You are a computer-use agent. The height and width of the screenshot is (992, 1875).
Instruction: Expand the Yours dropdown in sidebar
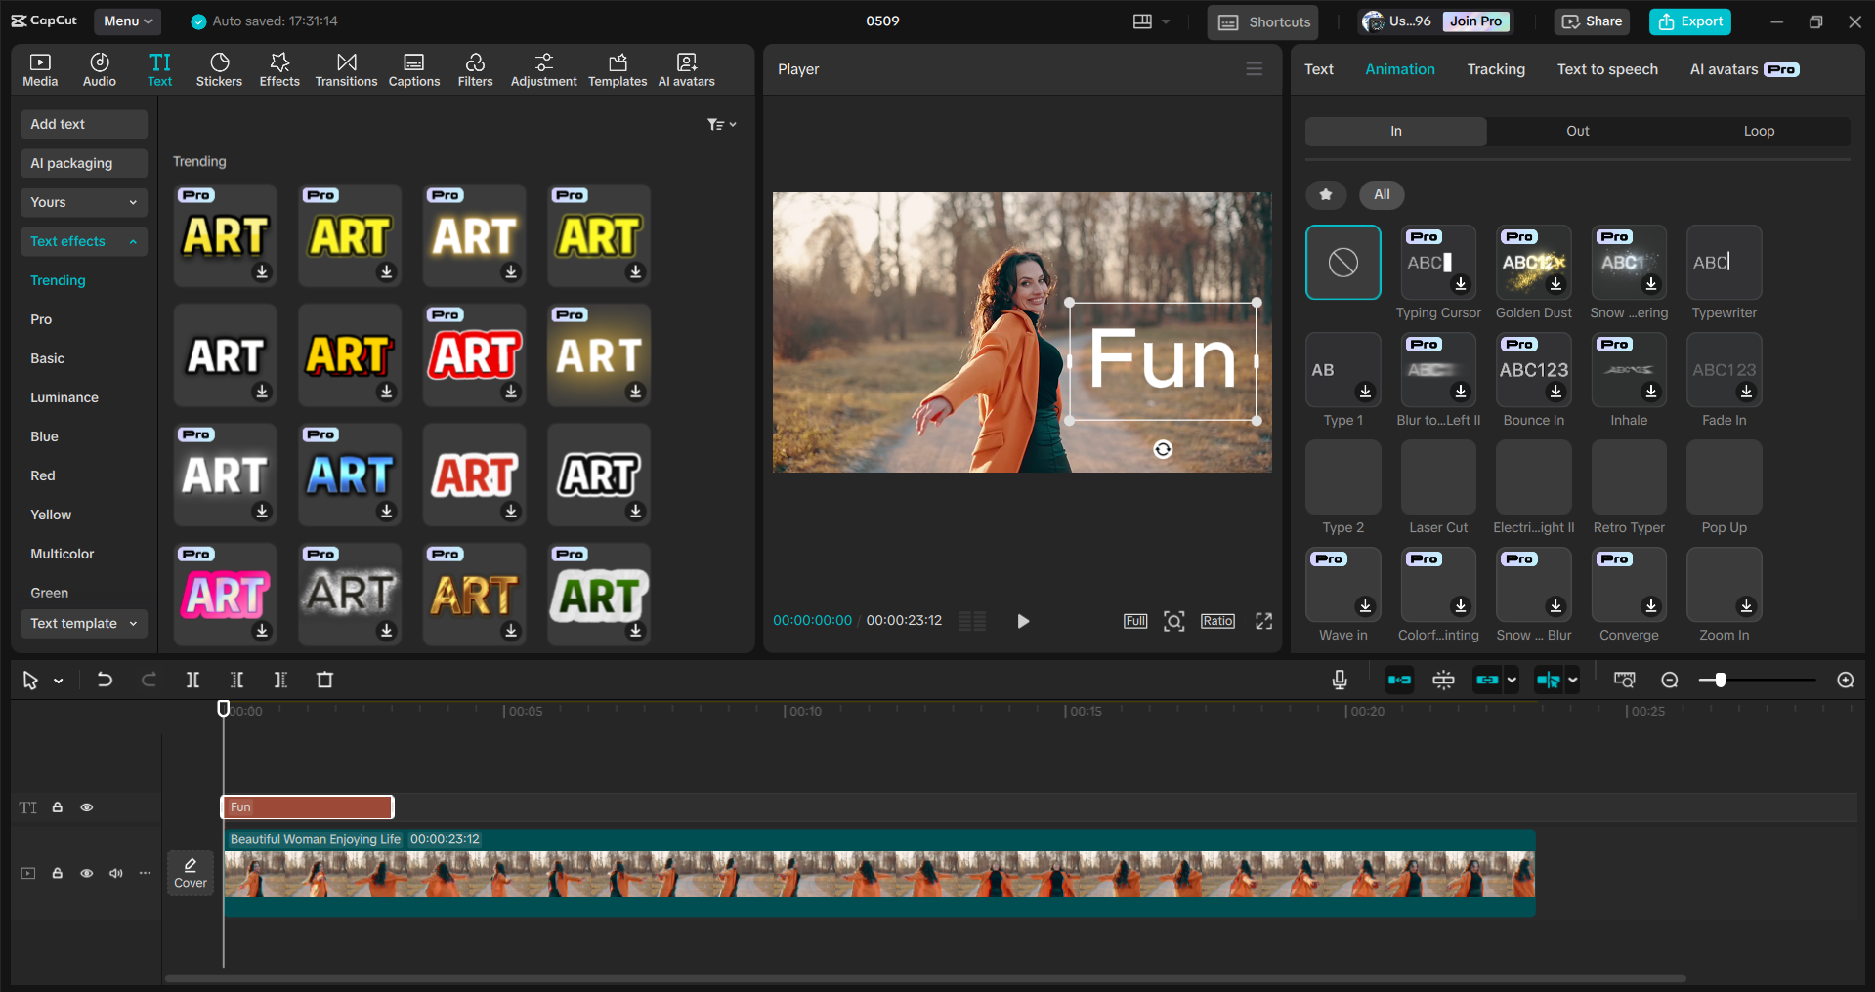pos(83,202)
